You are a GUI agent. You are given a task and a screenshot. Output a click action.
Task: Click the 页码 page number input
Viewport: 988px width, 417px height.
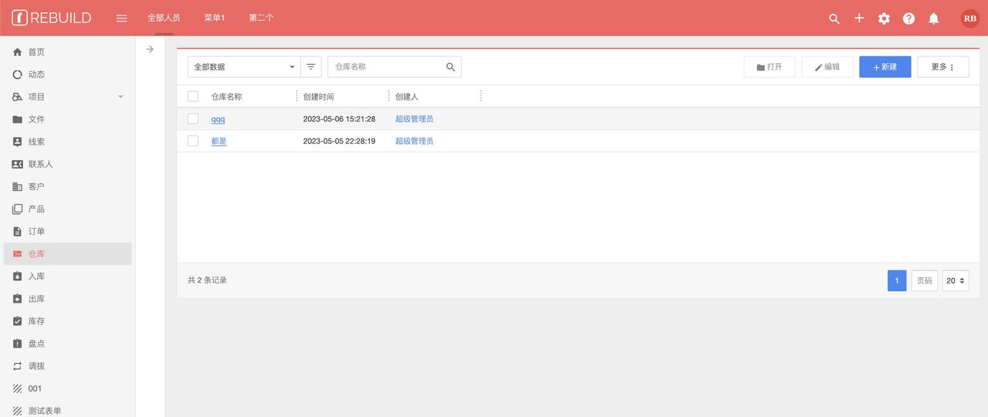924,281
